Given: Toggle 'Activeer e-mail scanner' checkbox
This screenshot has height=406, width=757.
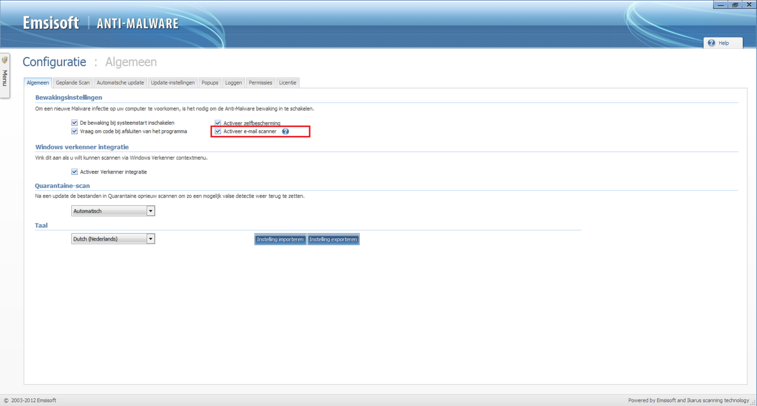Looking at the screenshot, I should point(218,131).
